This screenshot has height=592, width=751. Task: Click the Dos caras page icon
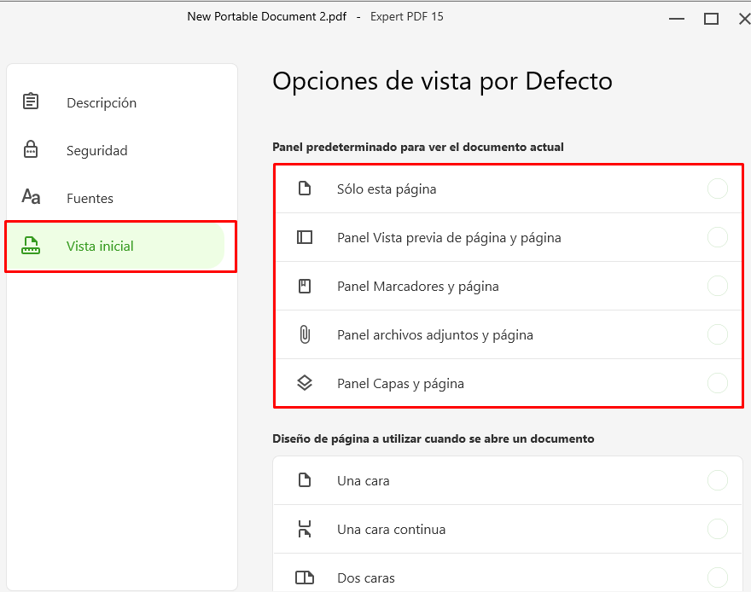[305, 577]
